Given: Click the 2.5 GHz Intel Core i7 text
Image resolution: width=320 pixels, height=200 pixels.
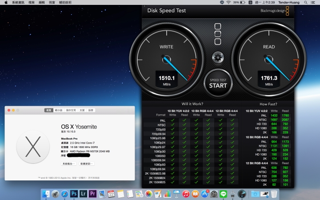Looking at the screenshot, I should pyautogui.click(x=82, y=143).
